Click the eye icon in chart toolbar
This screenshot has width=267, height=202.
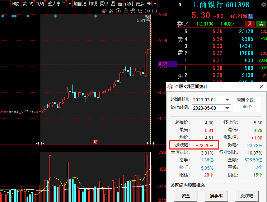104,11
